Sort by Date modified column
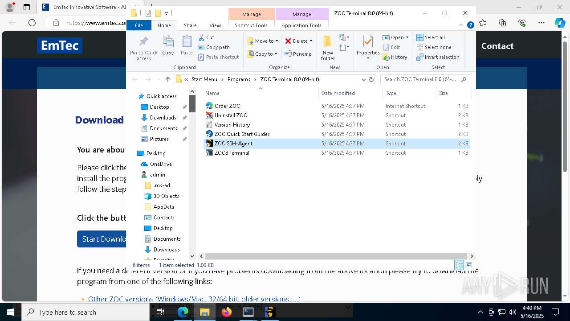Screen dimensions: 570x321 [350, 93]
